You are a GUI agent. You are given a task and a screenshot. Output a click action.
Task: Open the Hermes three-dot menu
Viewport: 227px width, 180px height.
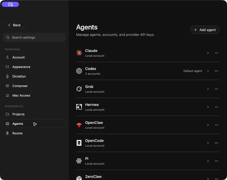pos(217,107)
